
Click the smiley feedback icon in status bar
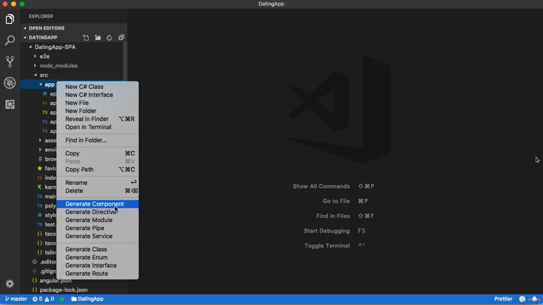522,299
